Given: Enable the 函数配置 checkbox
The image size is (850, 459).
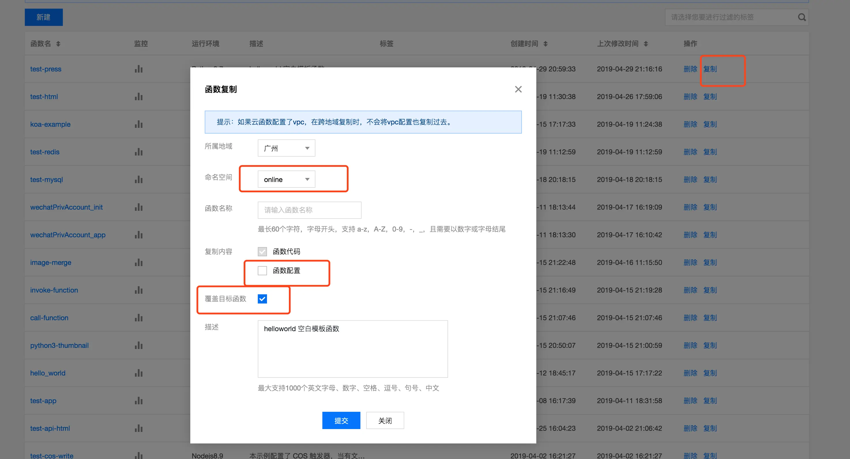Looking at the screenshot, I should (x=262, y=270).
